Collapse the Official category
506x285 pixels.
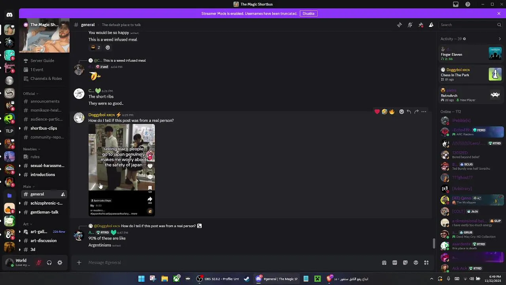(30, 94)
